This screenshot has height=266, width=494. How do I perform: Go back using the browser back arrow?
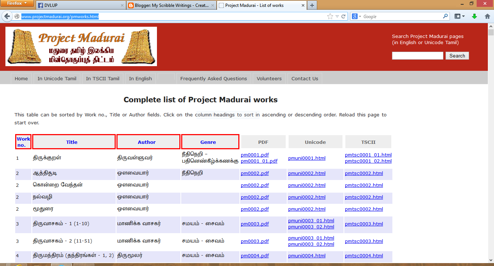(x=7, y=16)
